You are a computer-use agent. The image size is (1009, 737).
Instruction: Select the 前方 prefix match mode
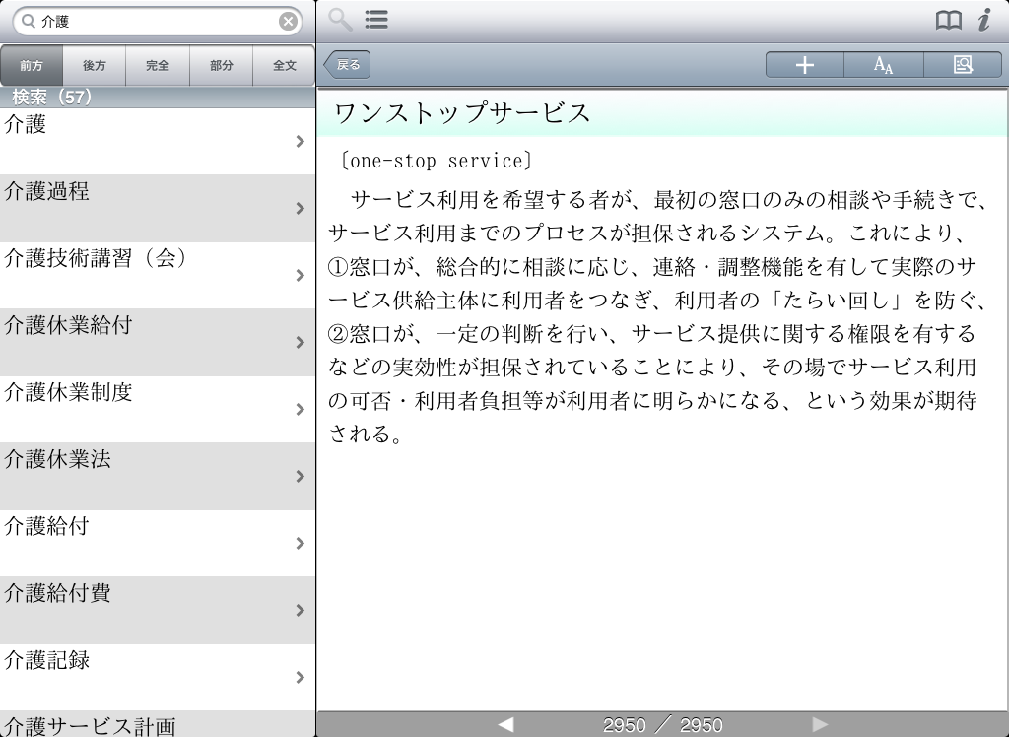pos(32,66)
